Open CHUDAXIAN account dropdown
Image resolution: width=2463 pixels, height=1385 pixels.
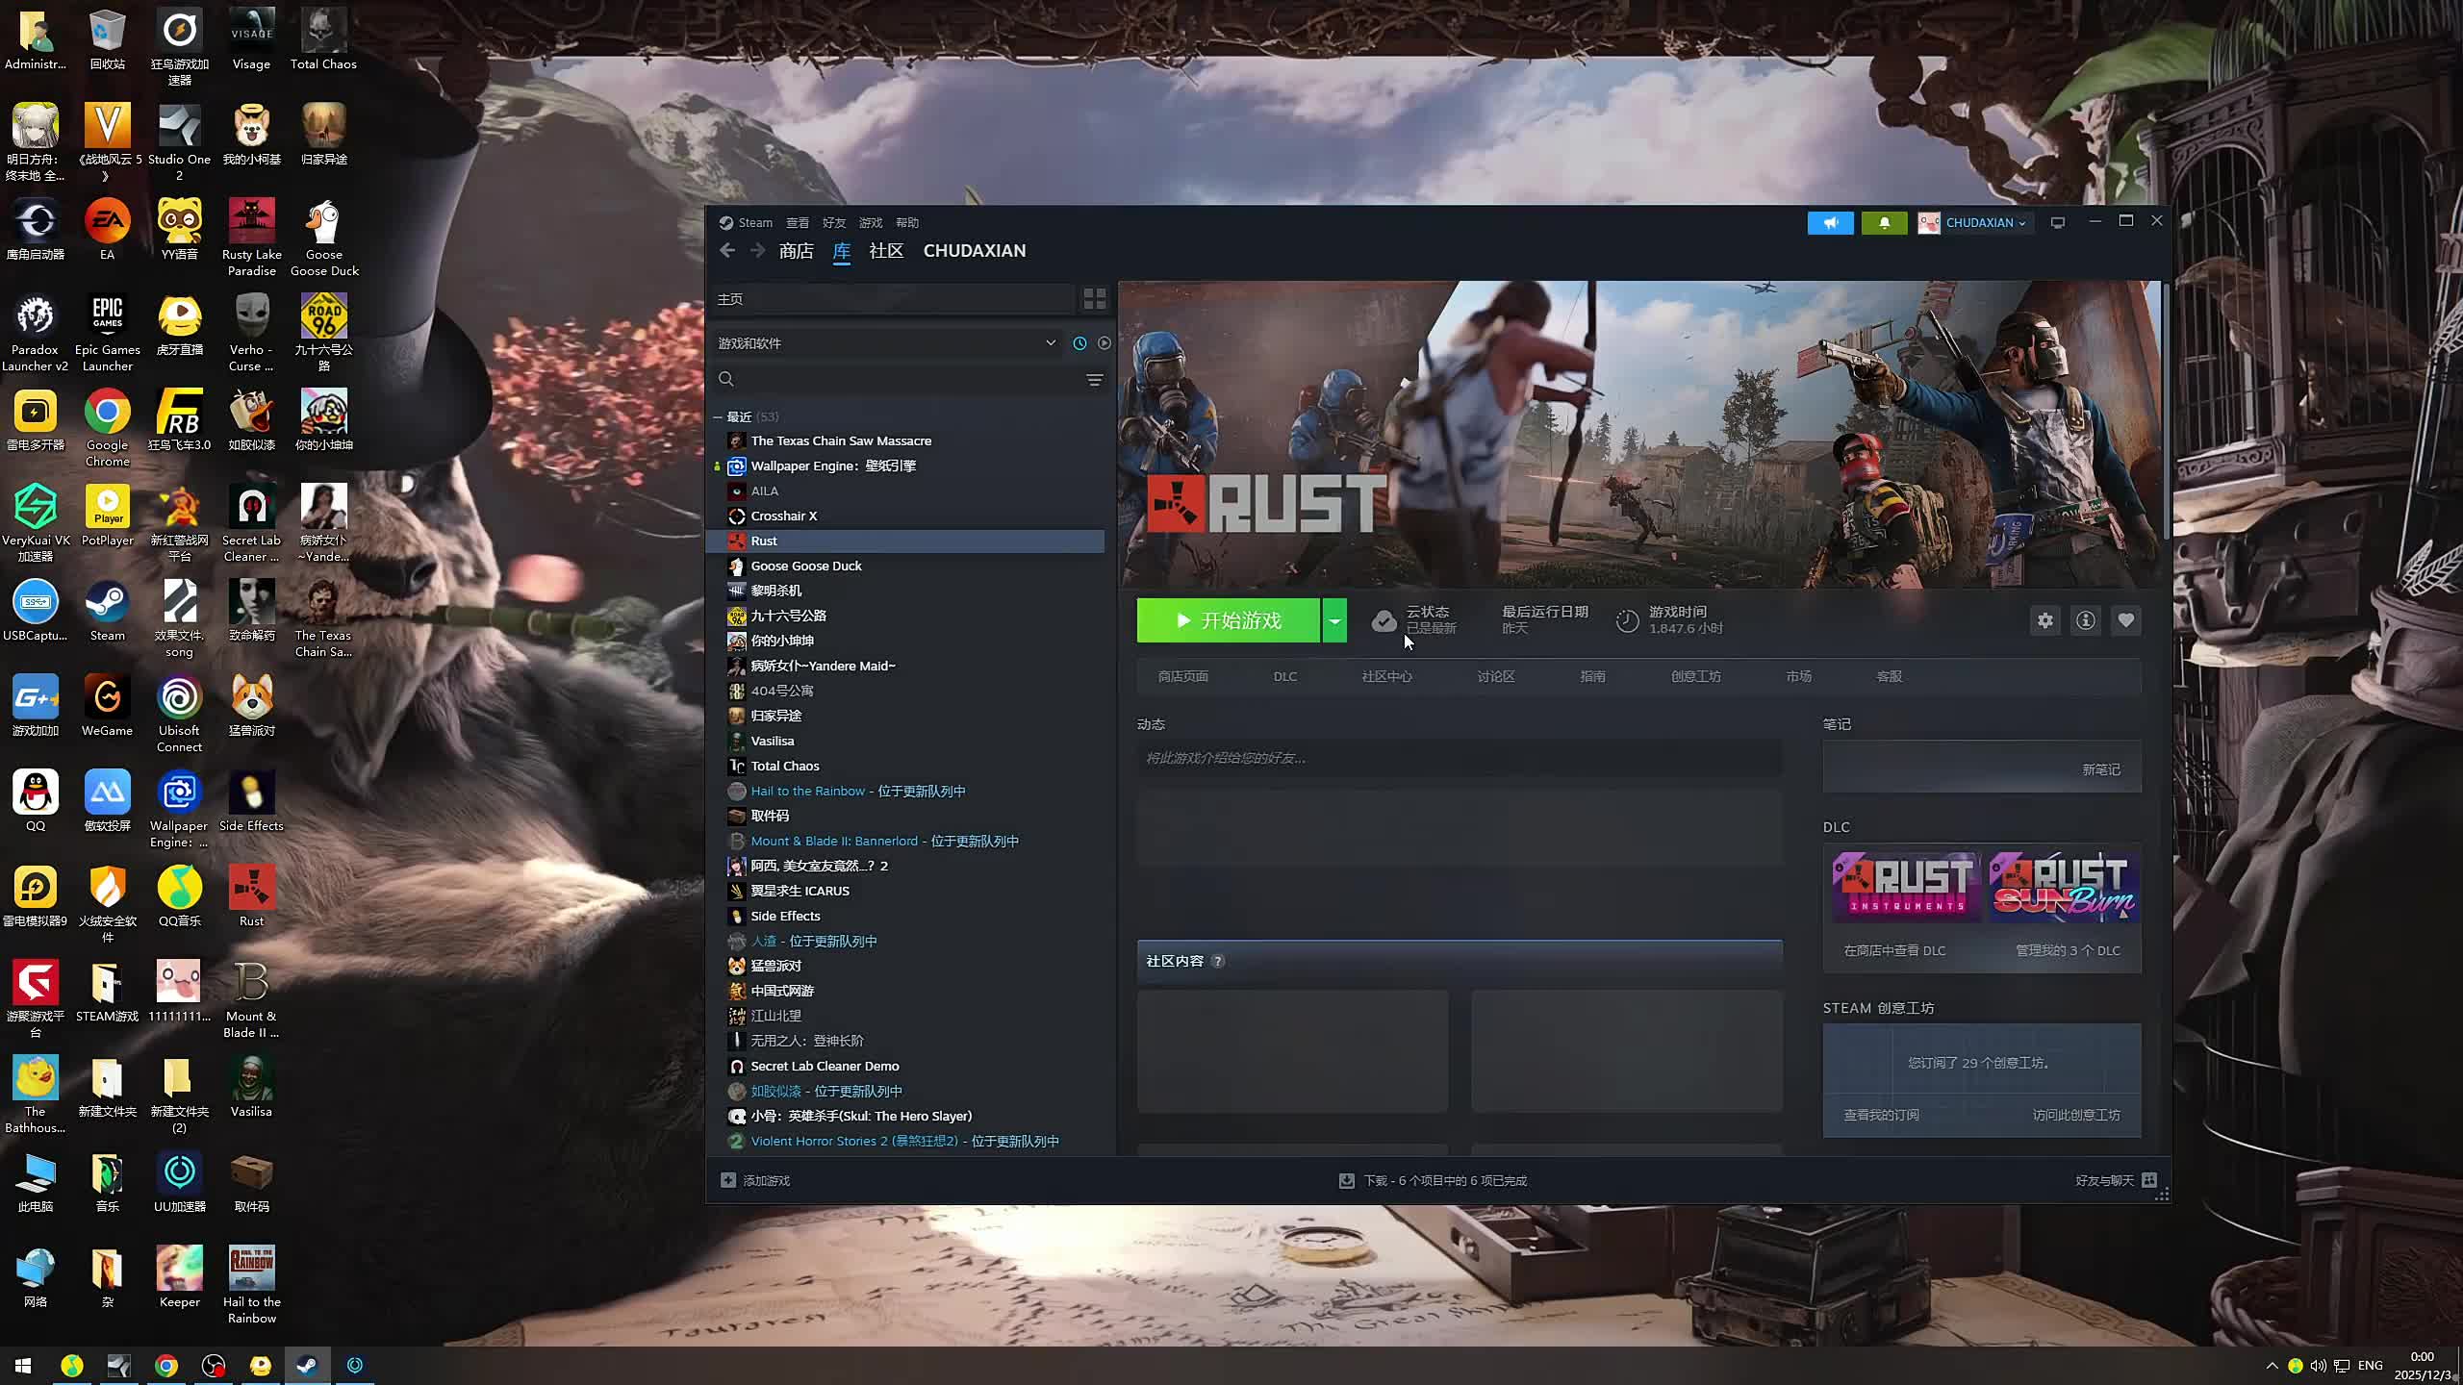tap(1977, 222)
